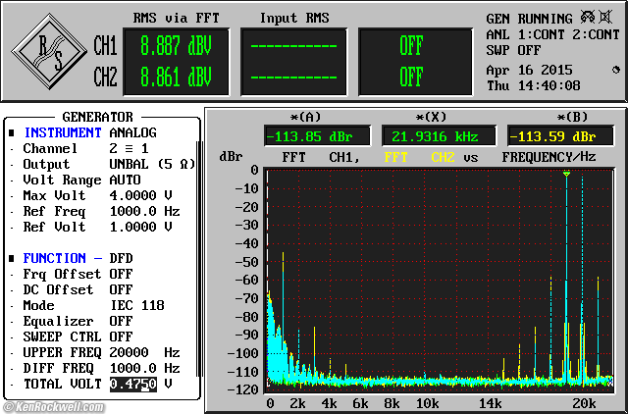Image resolution: width=628 pixels, height=414 pixels.
Task: Click the Rohde & Schwarz logo
Action: coord(49,51)
